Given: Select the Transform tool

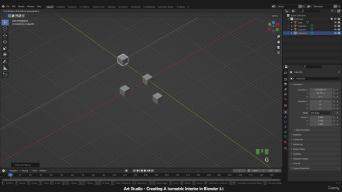Looking at the screenshot, I should [5, 54].
